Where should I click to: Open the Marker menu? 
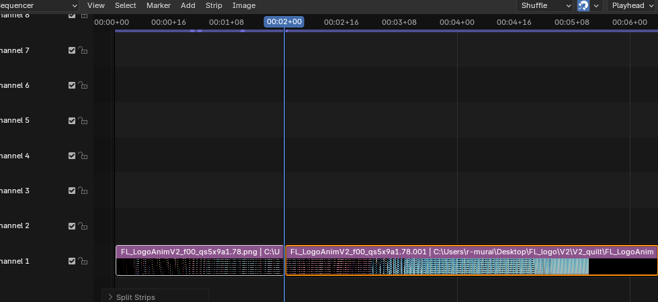tap(159, 5)
